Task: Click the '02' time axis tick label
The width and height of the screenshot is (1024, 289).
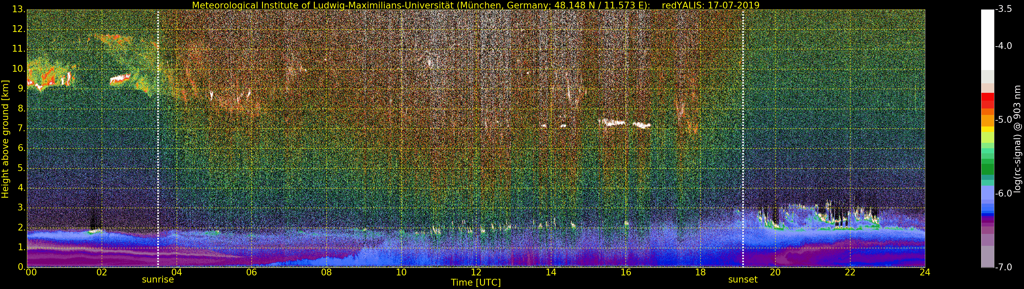Action: [x=102, y=272]
